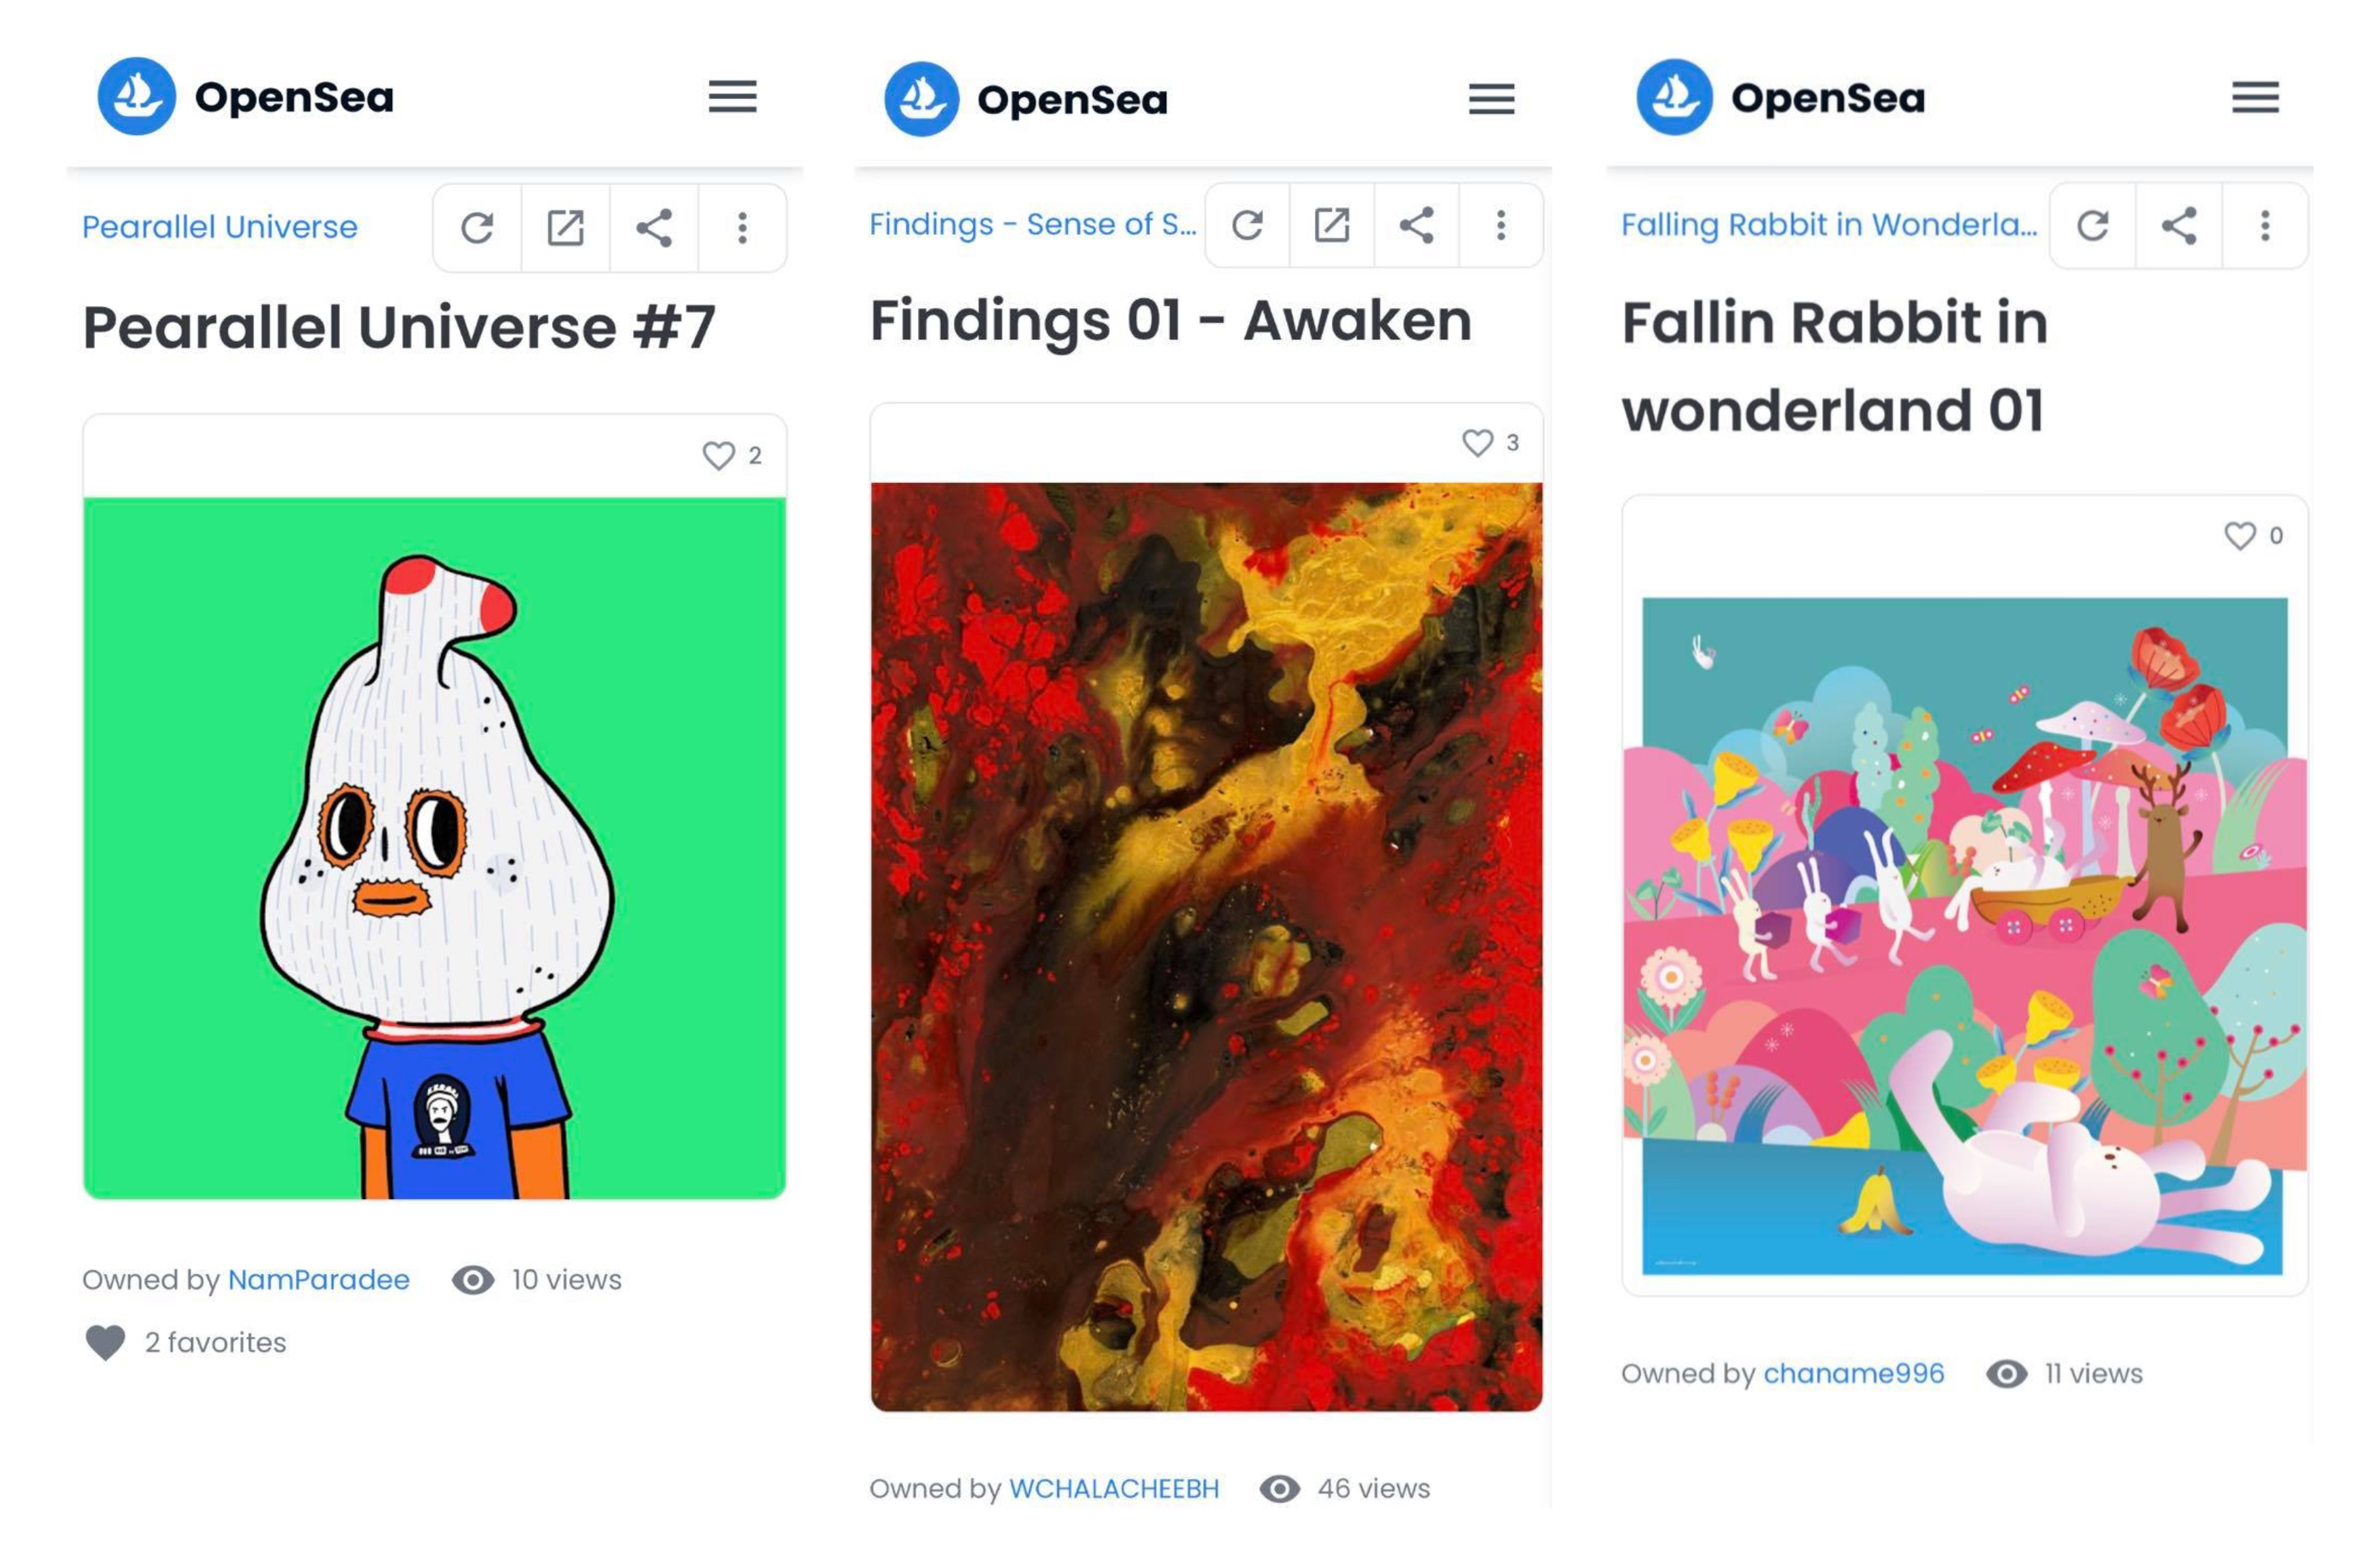Share the Pearallel Universe #7 item

click(654, 228)
